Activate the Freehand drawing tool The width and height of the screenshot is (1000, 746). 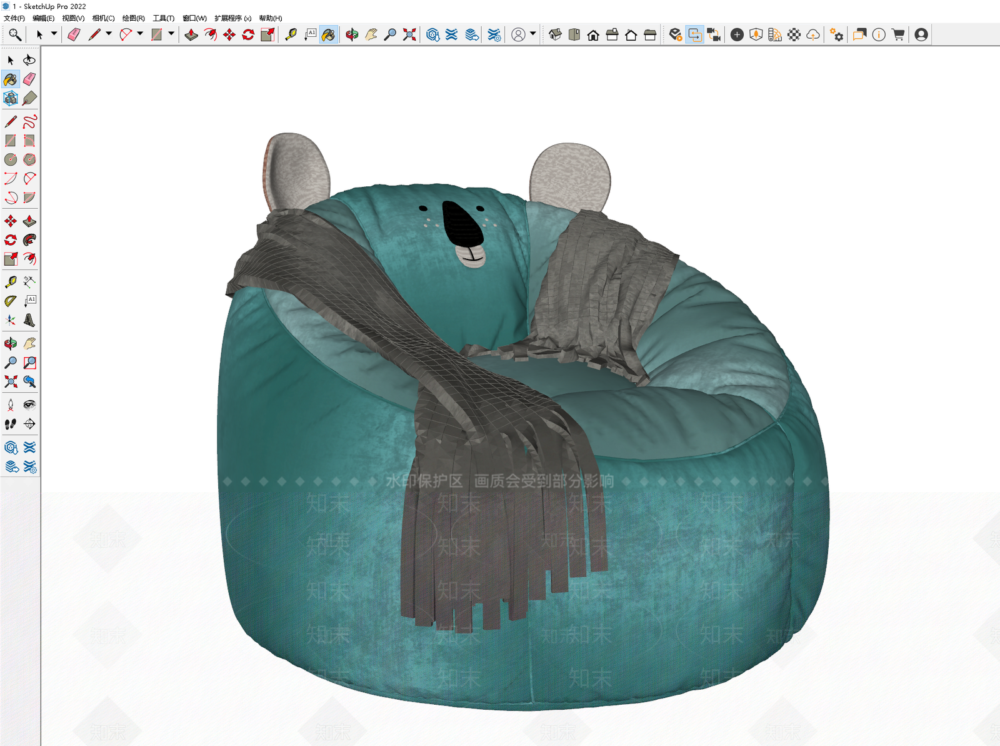coord(29,121)
